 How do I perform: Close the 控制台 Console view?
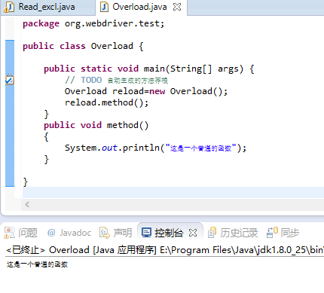193,233
